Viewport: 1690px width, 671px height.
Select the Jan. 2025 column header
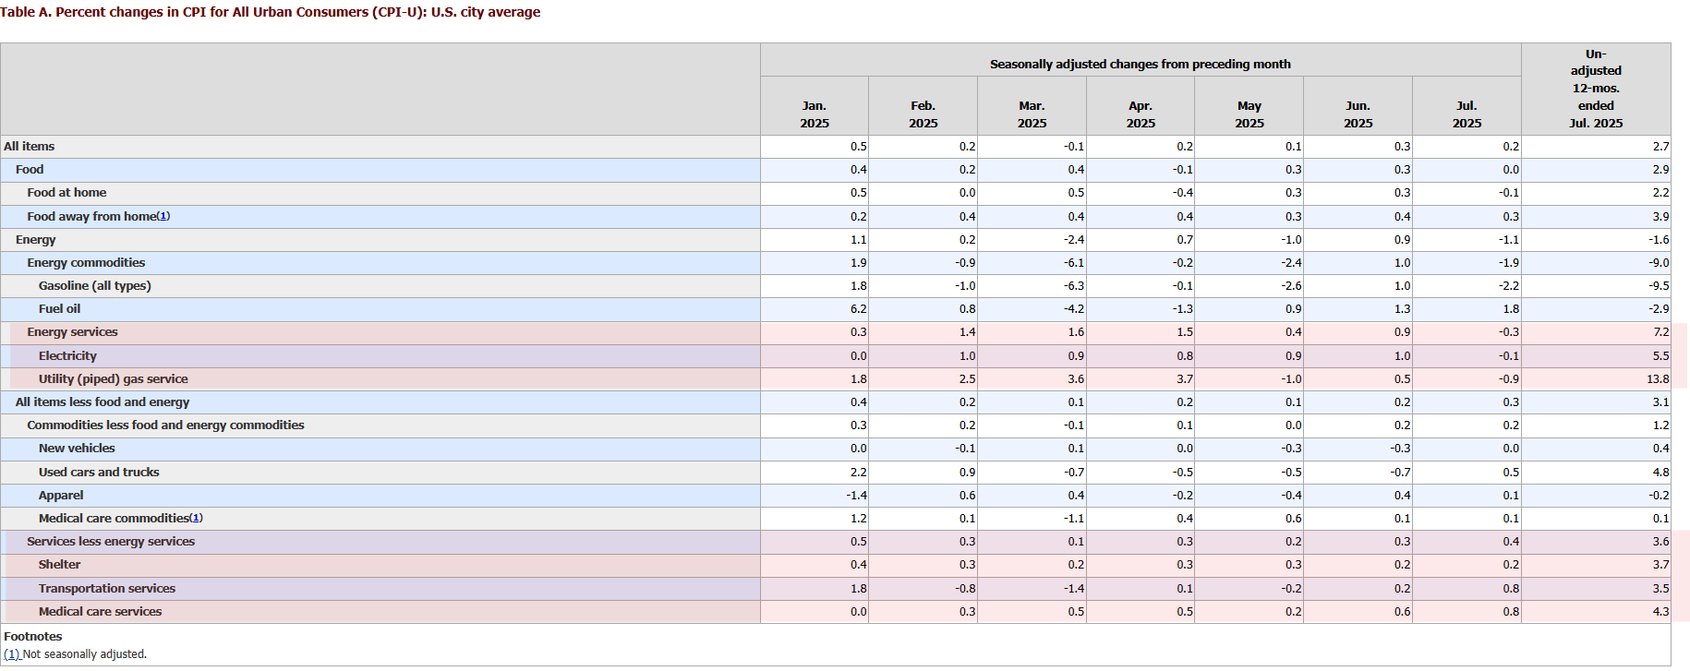tap(814, 114)
